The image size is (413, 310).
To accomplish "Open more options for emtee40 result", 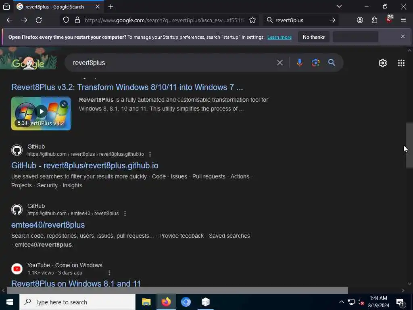I will [125, 213].
